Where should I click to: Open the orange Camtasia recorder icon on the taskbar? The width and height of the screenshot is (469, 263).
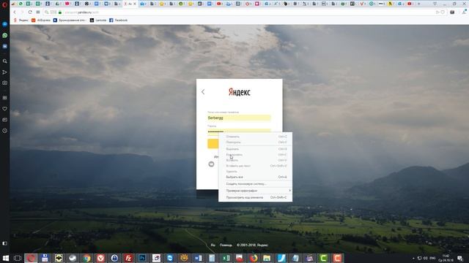pos(337,258)
